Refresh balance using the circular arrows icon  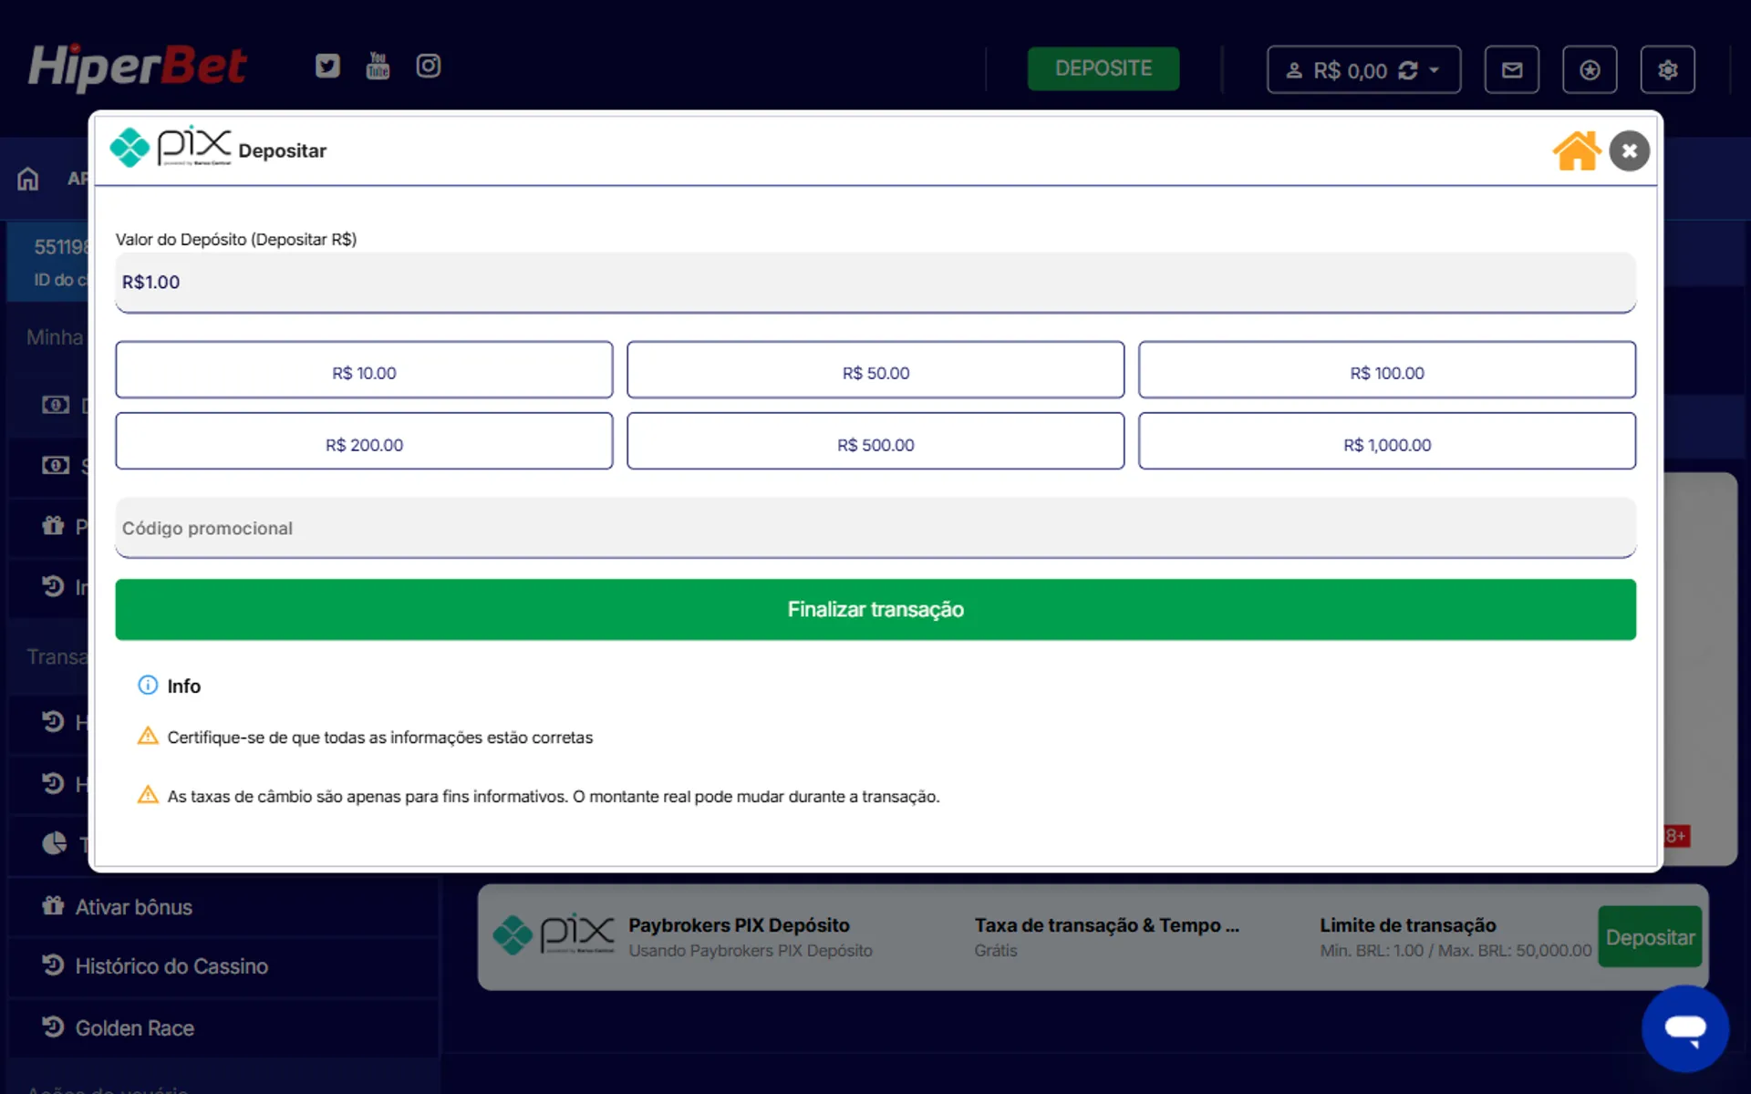point(1407,69)
